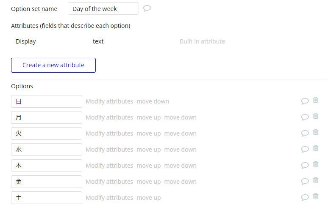Screen dimensions: 331x215
Task: Move the 土 option up
Action: pyautogui.click(x=149, y=198)
